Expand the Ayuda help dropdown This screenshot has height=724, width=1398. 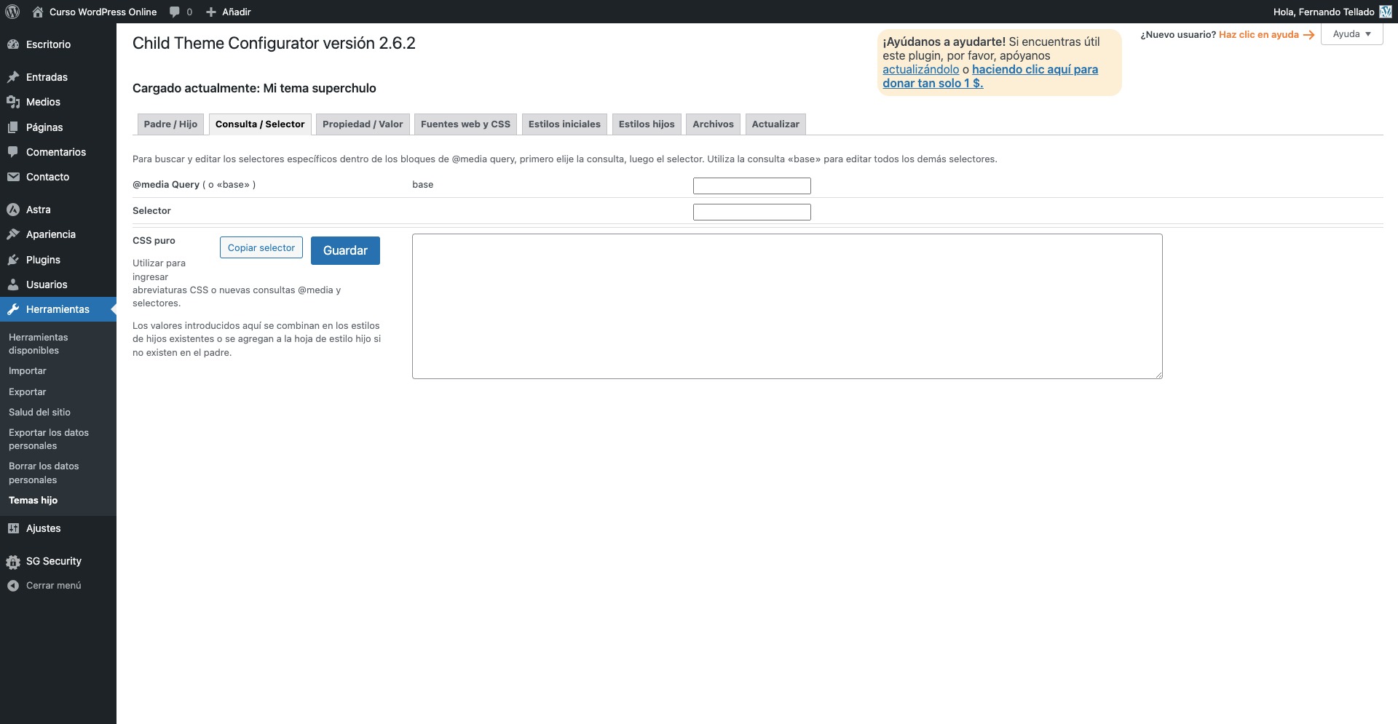(1351, 34)
